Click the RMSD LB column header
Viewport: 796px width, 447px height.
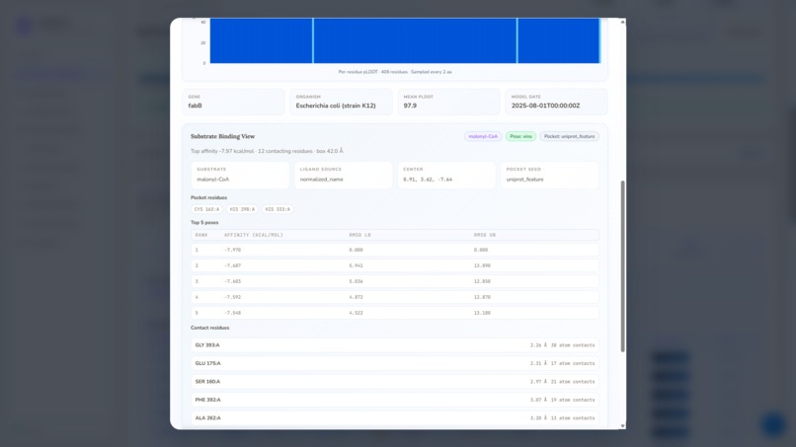click(359, 235)
